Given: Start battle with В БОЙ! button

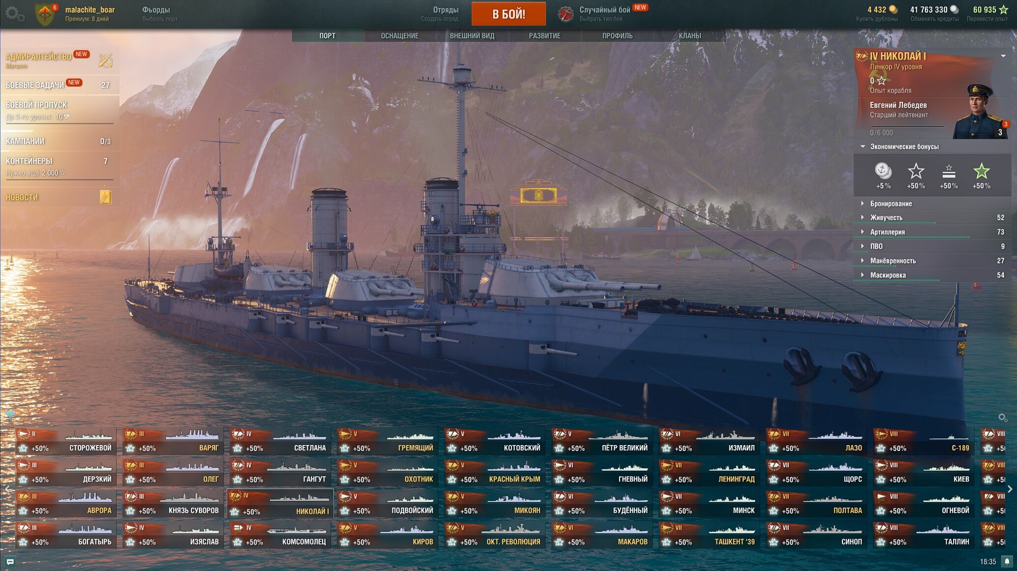Looking at the screenshot, I should pos(508,14).
